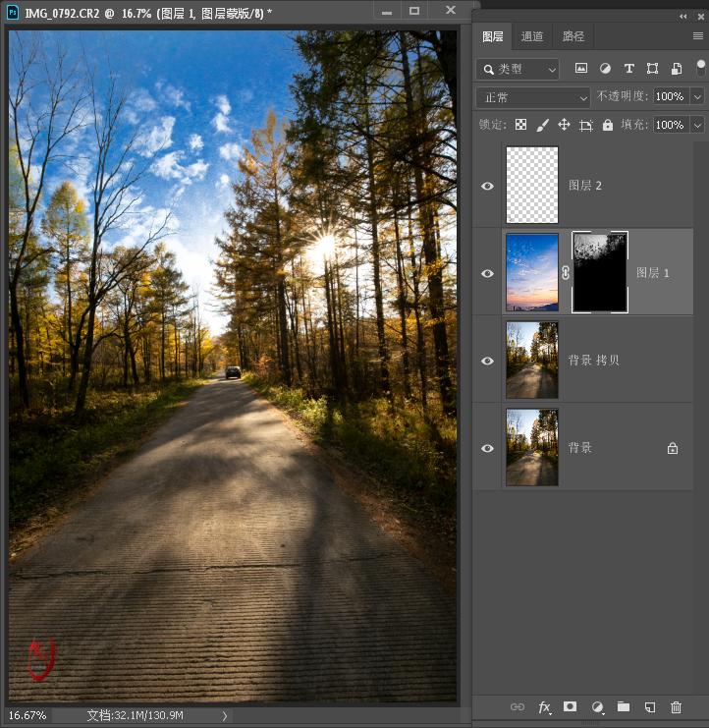Screen dimensions: 709x728
Task: Open new adjustment layer icon menu
Action: click(x=597, y=706)
